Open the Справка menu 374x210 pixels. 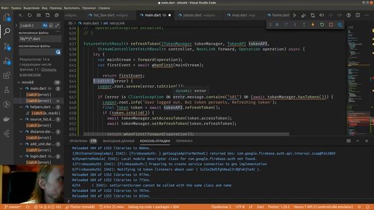(104, 8)
